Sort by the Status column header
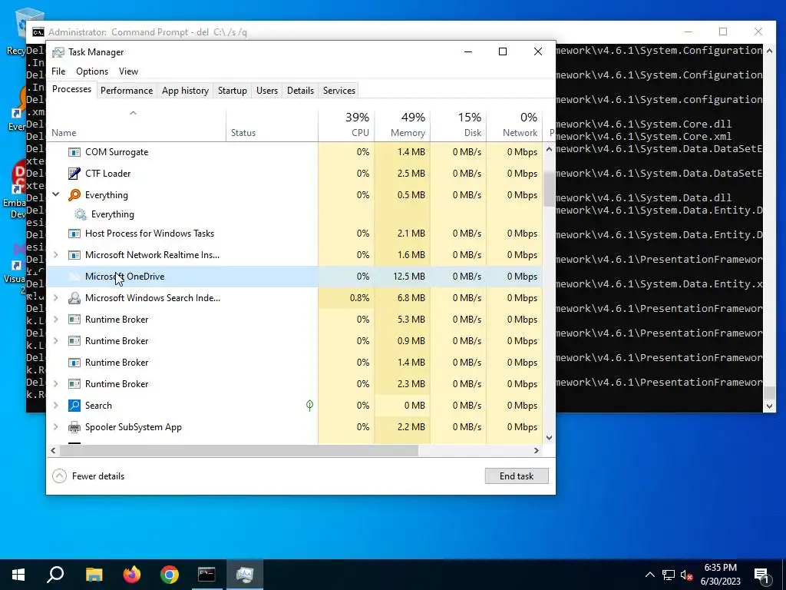Viewport: 786px width, 590px height. [x=272, y=125]
